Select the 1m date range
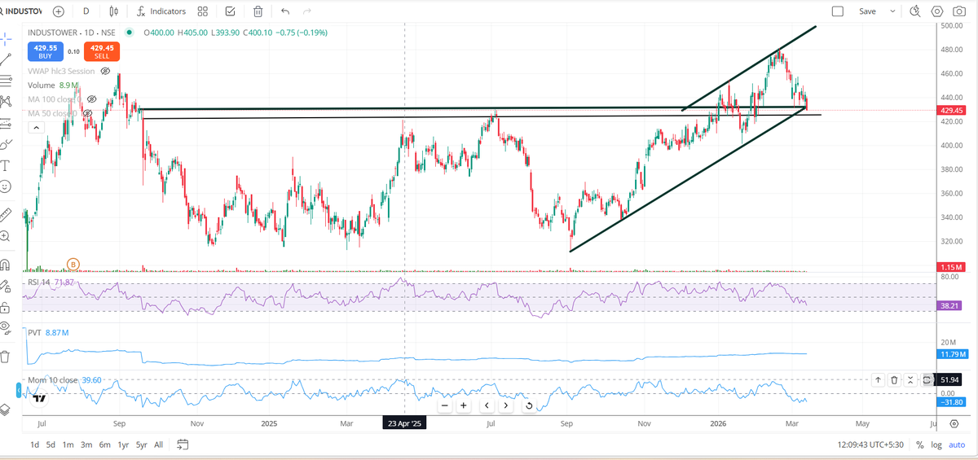The width and height of the screenshot is (978, 460). (x=68, y=445)
